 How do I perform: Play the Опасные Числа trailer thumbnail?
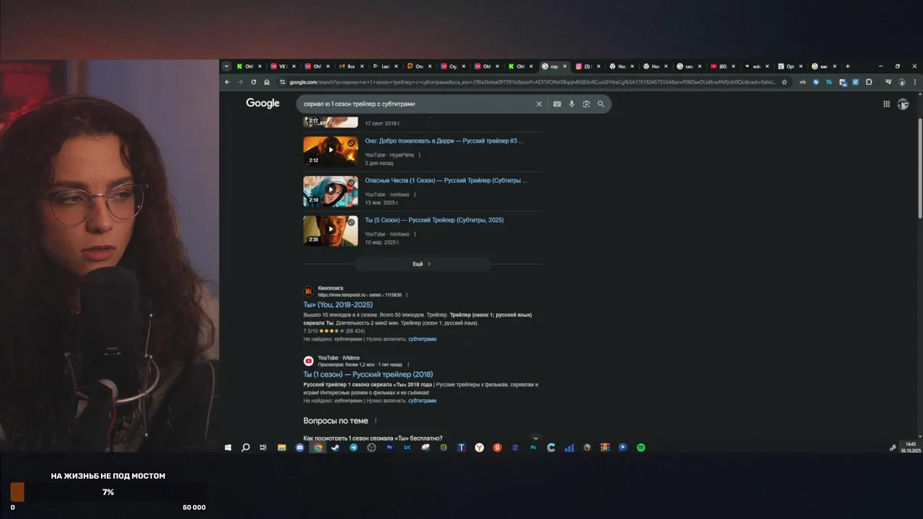pyautogui.click(x=330, y=191)
